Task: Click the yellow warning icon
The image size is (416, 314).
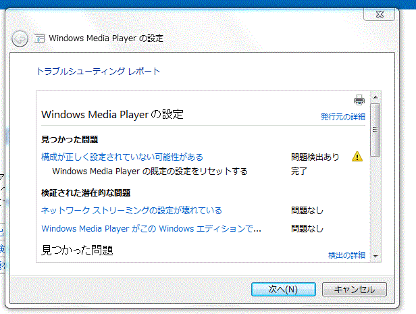Action: pos(357,157)
